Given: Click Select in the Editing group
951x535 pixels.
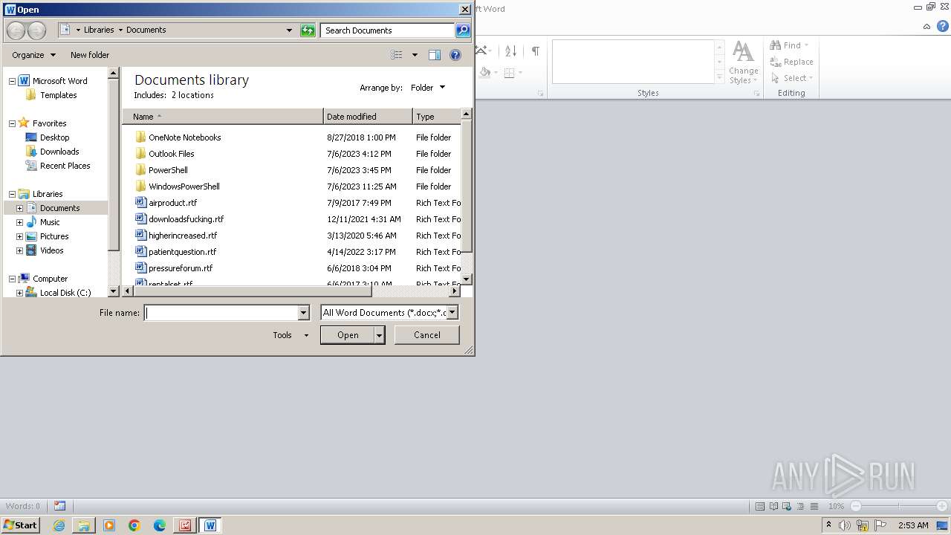Looking at the screenshot, I should point(792,78).
